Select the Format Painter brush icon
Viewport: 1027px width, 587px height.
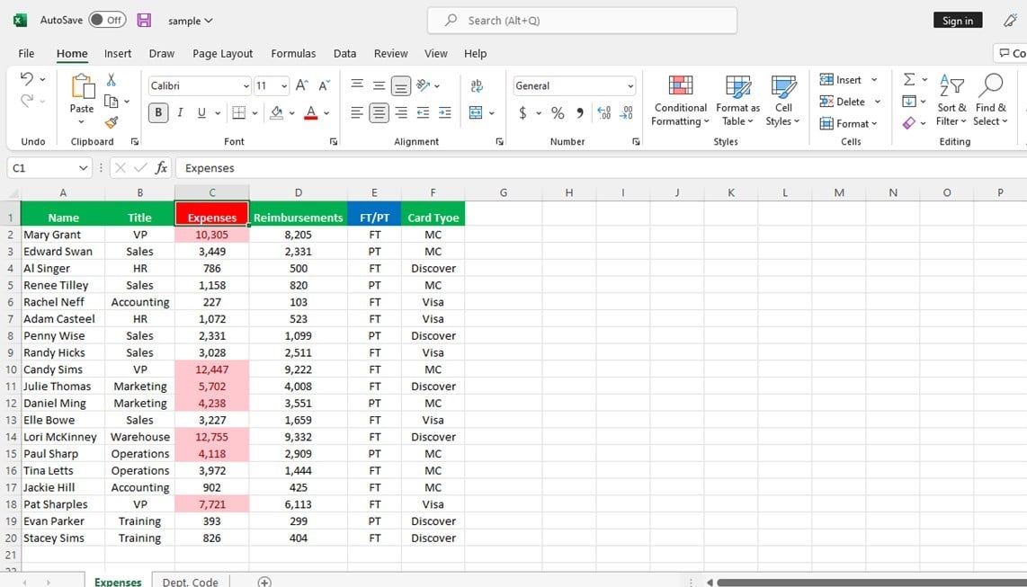112,122
